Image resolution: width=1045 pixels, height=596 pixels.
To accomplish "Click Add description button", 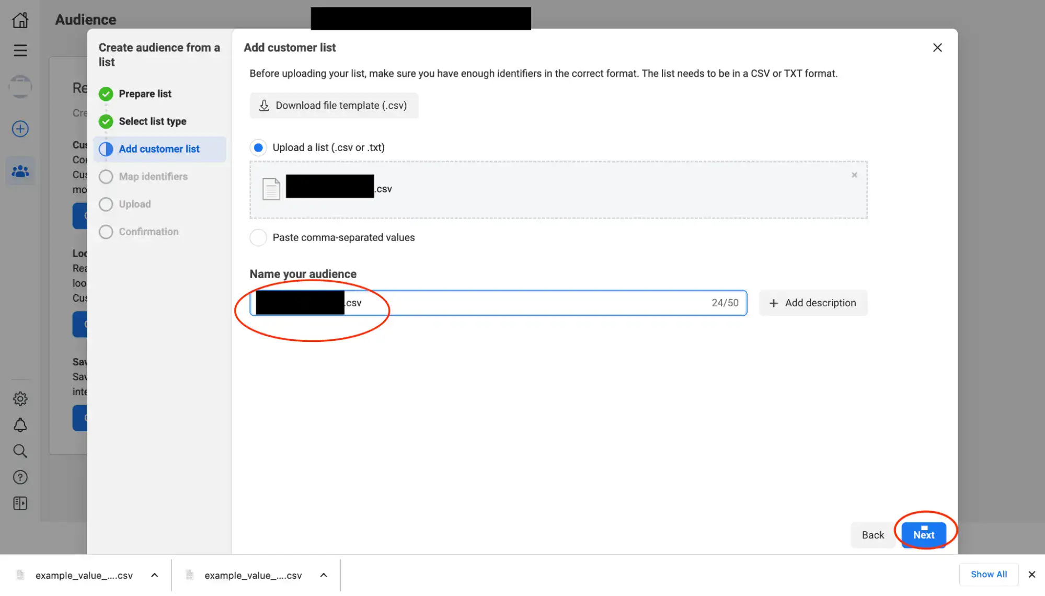I will [x=812, y=303].
